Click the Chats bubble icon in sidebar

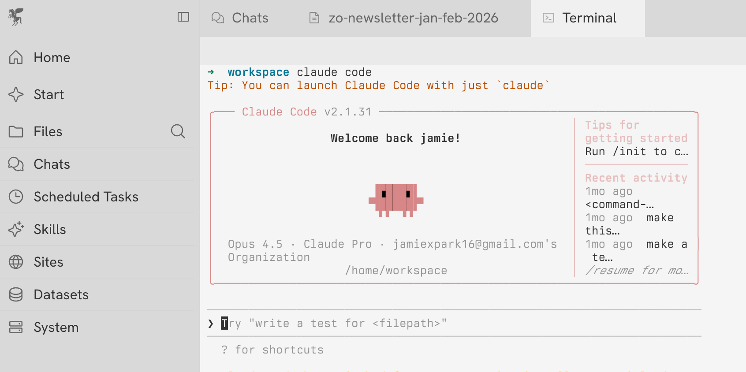(16, 164)
